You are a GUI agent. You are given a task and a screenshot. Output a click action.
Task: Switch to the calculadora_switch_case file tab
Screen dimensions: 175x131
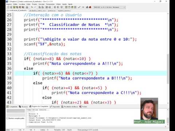pyautogui.click(x=38, y=11)
